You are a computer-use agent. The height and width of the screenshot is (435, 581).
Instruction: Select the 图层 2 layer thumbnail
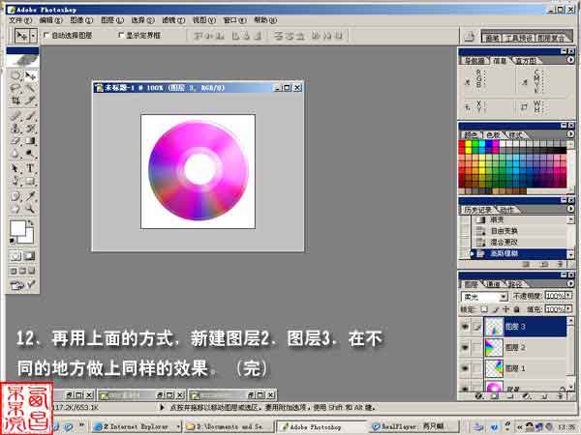click(494, 347)
